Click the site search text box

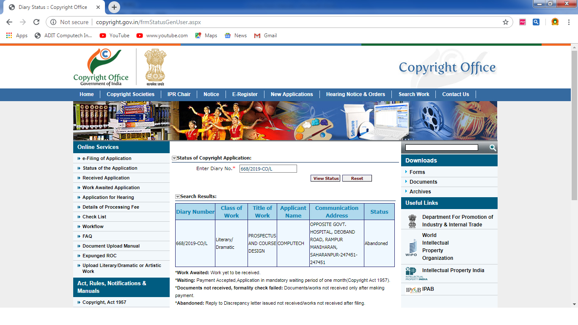441,148
